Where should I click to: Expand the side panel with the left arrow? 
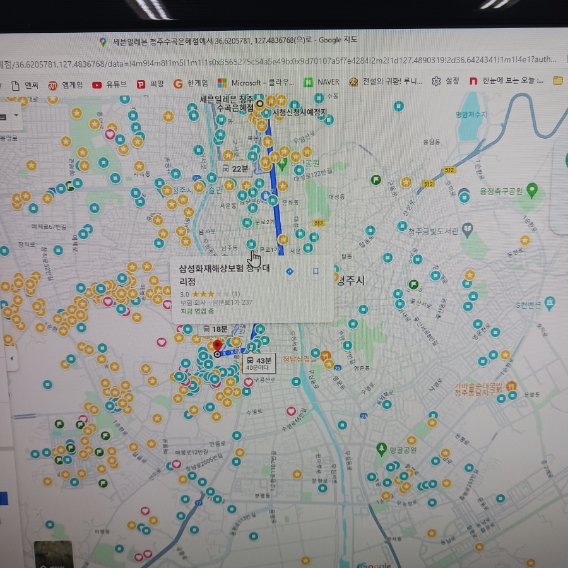click(12, 358)
